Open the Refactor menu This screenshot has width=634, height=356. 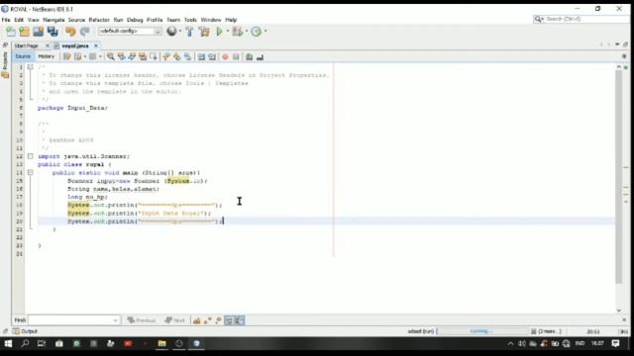point(99,20)
